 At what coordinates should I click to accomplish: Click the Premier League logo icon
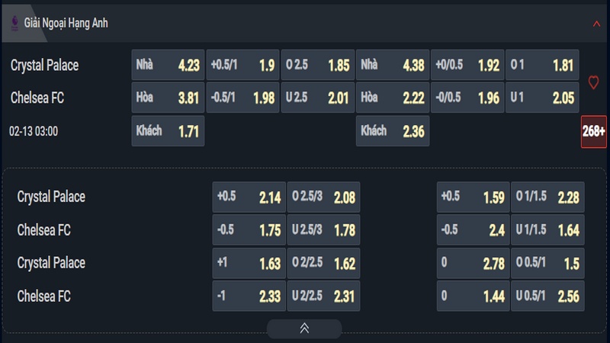[x=14, y=23]
